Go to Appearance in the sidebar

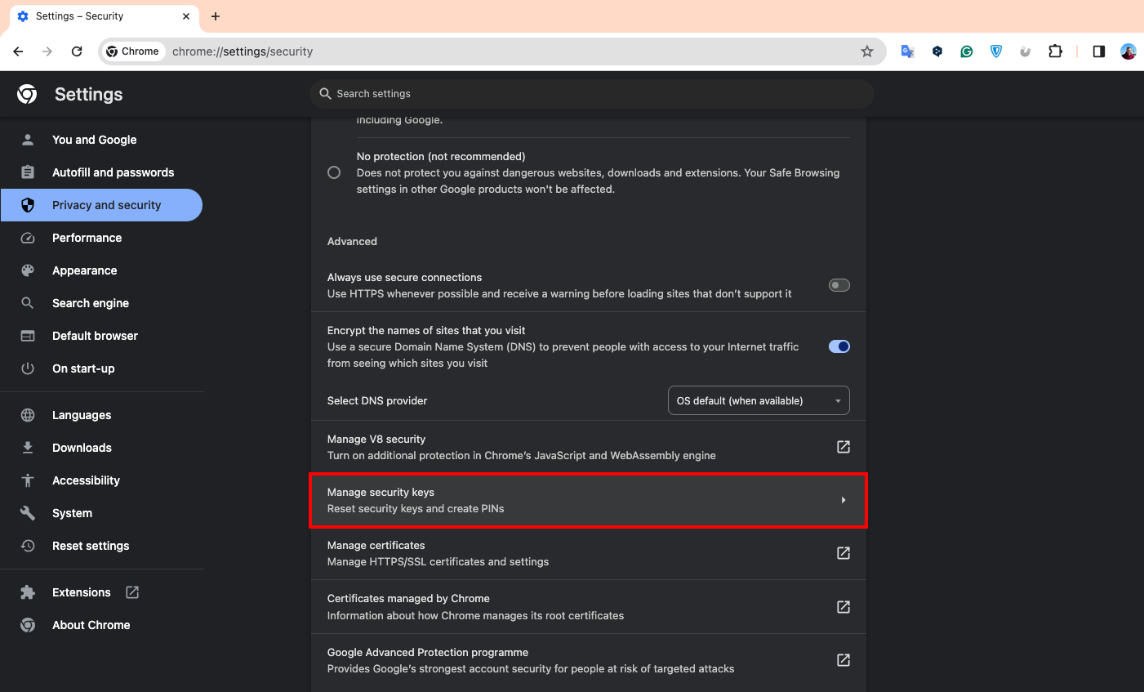[x=84, y=270]
